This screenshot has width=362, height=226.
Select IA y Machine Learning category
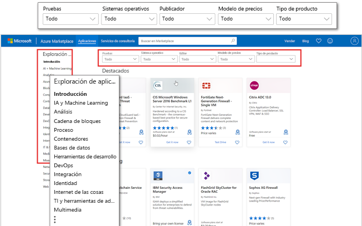81,103
